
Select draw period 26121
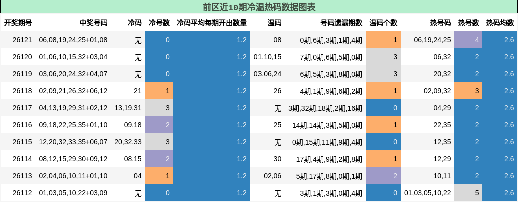point(22,40)
